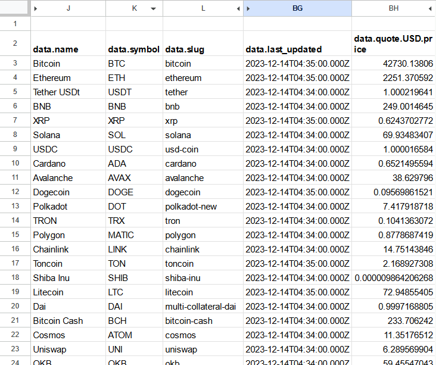
Task: Select Cosmos's last_updated timestamp cell
Action: tap(298, 335)
